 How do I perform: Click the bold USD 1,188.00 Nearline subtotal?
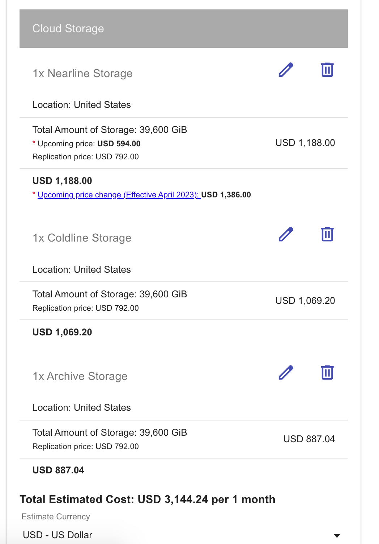coord(62,181)
